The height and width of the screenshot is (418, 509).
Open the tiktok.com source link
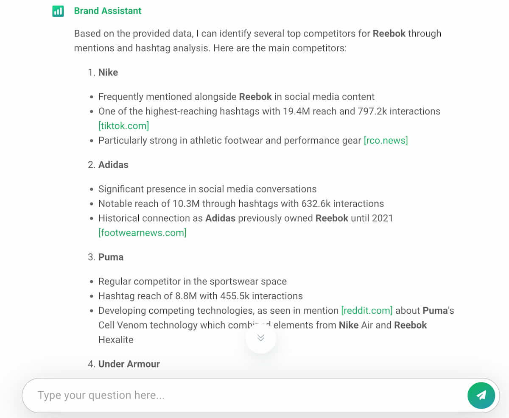(x=123, y=125)
